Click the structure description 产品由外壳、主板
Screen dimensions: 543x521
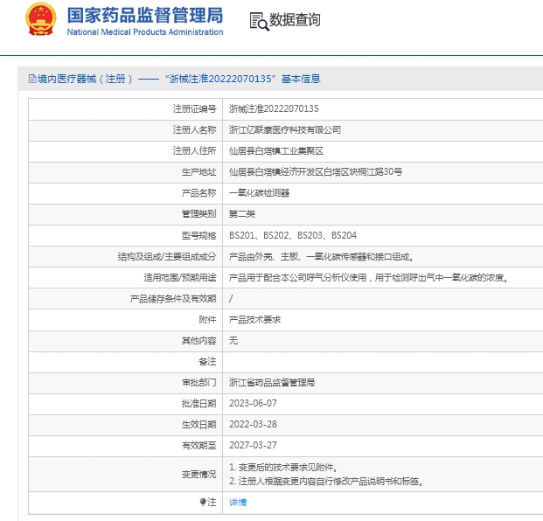(321, 256)
